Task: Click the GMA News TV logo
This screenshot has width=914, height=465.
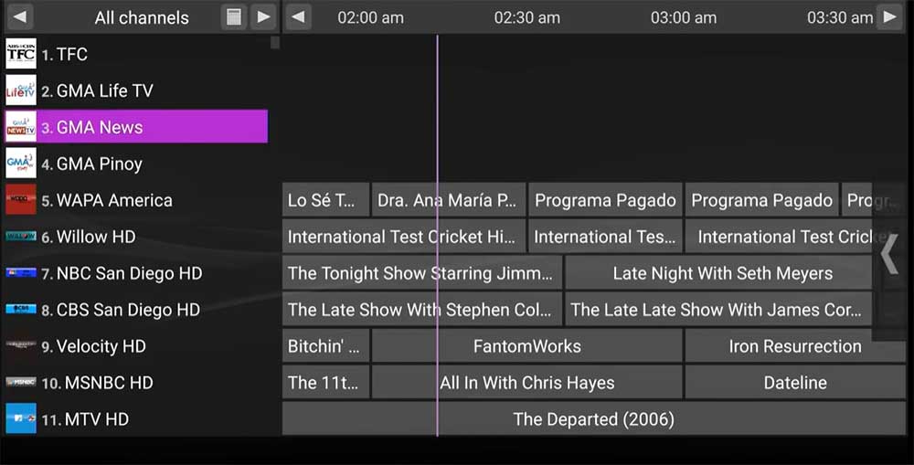Action: tap(21, 127)
